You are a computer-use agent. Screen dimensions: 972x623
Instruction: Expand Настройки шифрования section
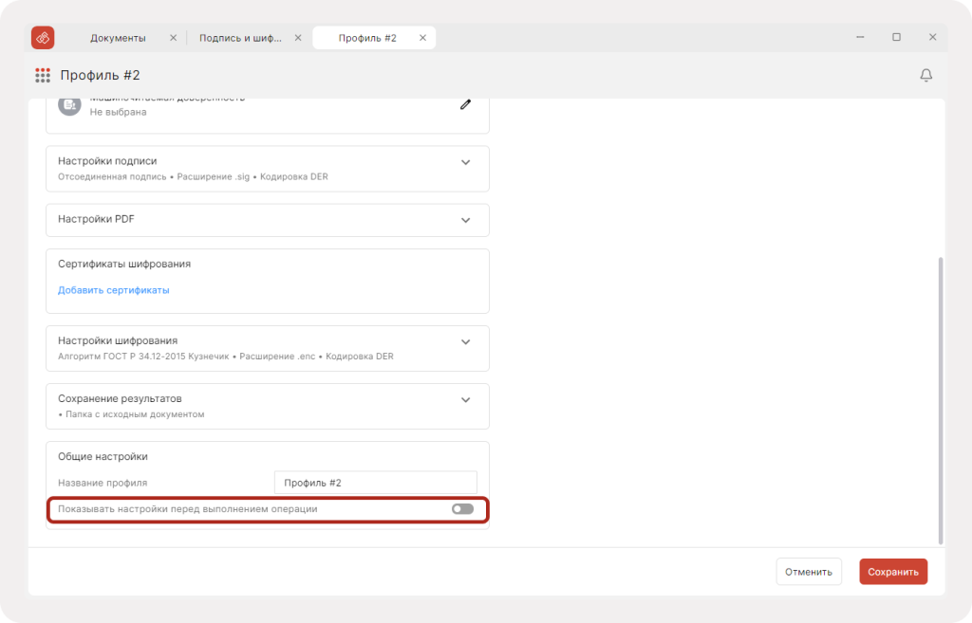(x=465, y=342)
